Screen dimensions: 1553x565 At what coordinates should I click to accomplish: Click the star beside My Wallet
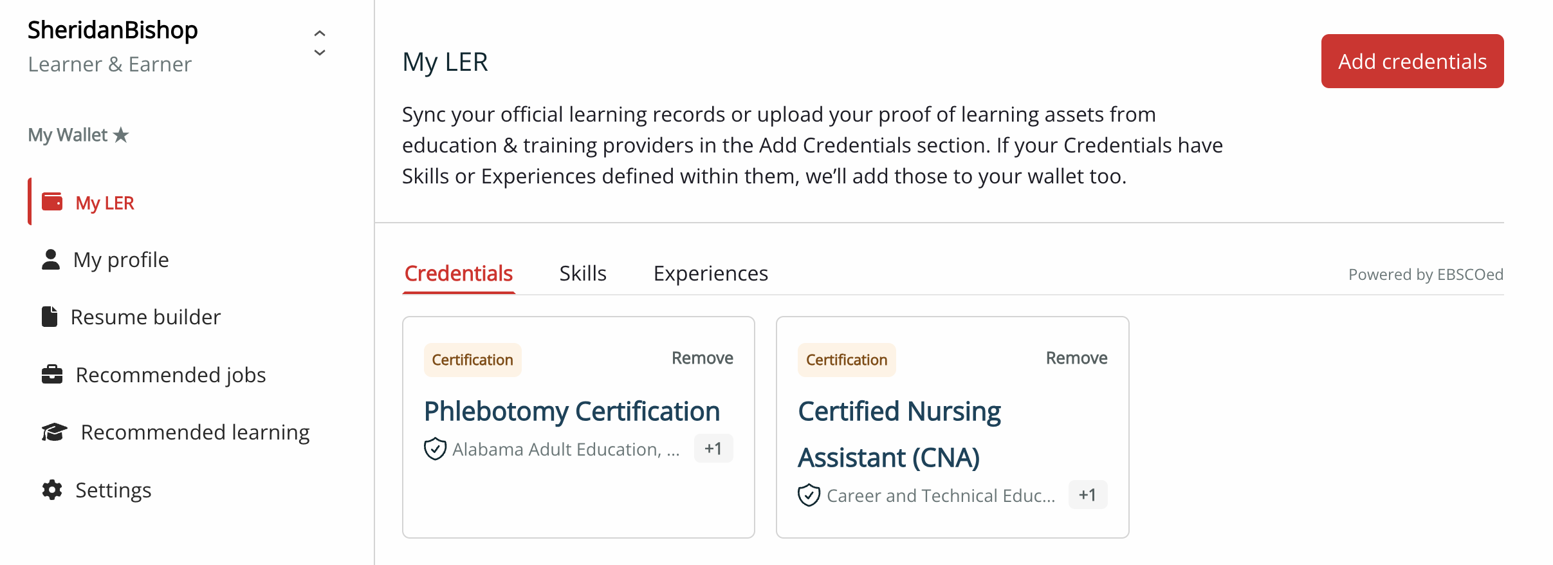pyautogui.click(x=121, y=135)
